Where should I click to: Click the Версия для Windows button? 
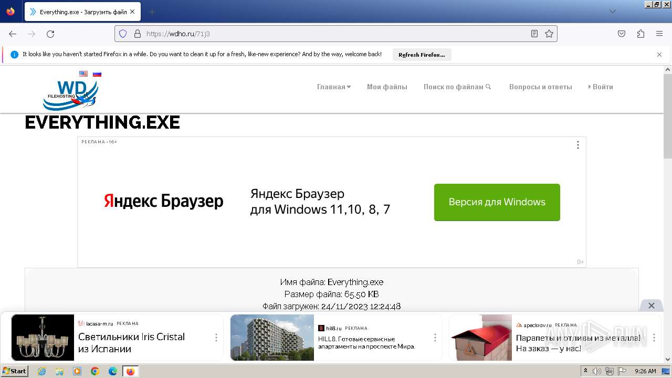(497, 202)
